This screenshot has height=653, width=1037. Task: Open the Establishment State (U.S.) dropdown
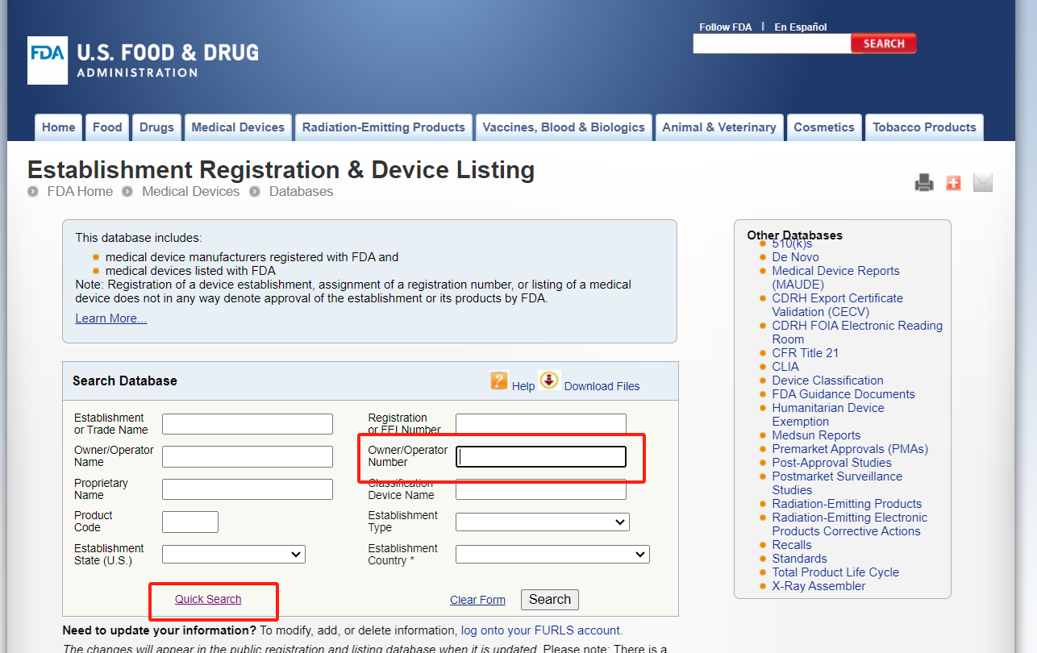234,555
